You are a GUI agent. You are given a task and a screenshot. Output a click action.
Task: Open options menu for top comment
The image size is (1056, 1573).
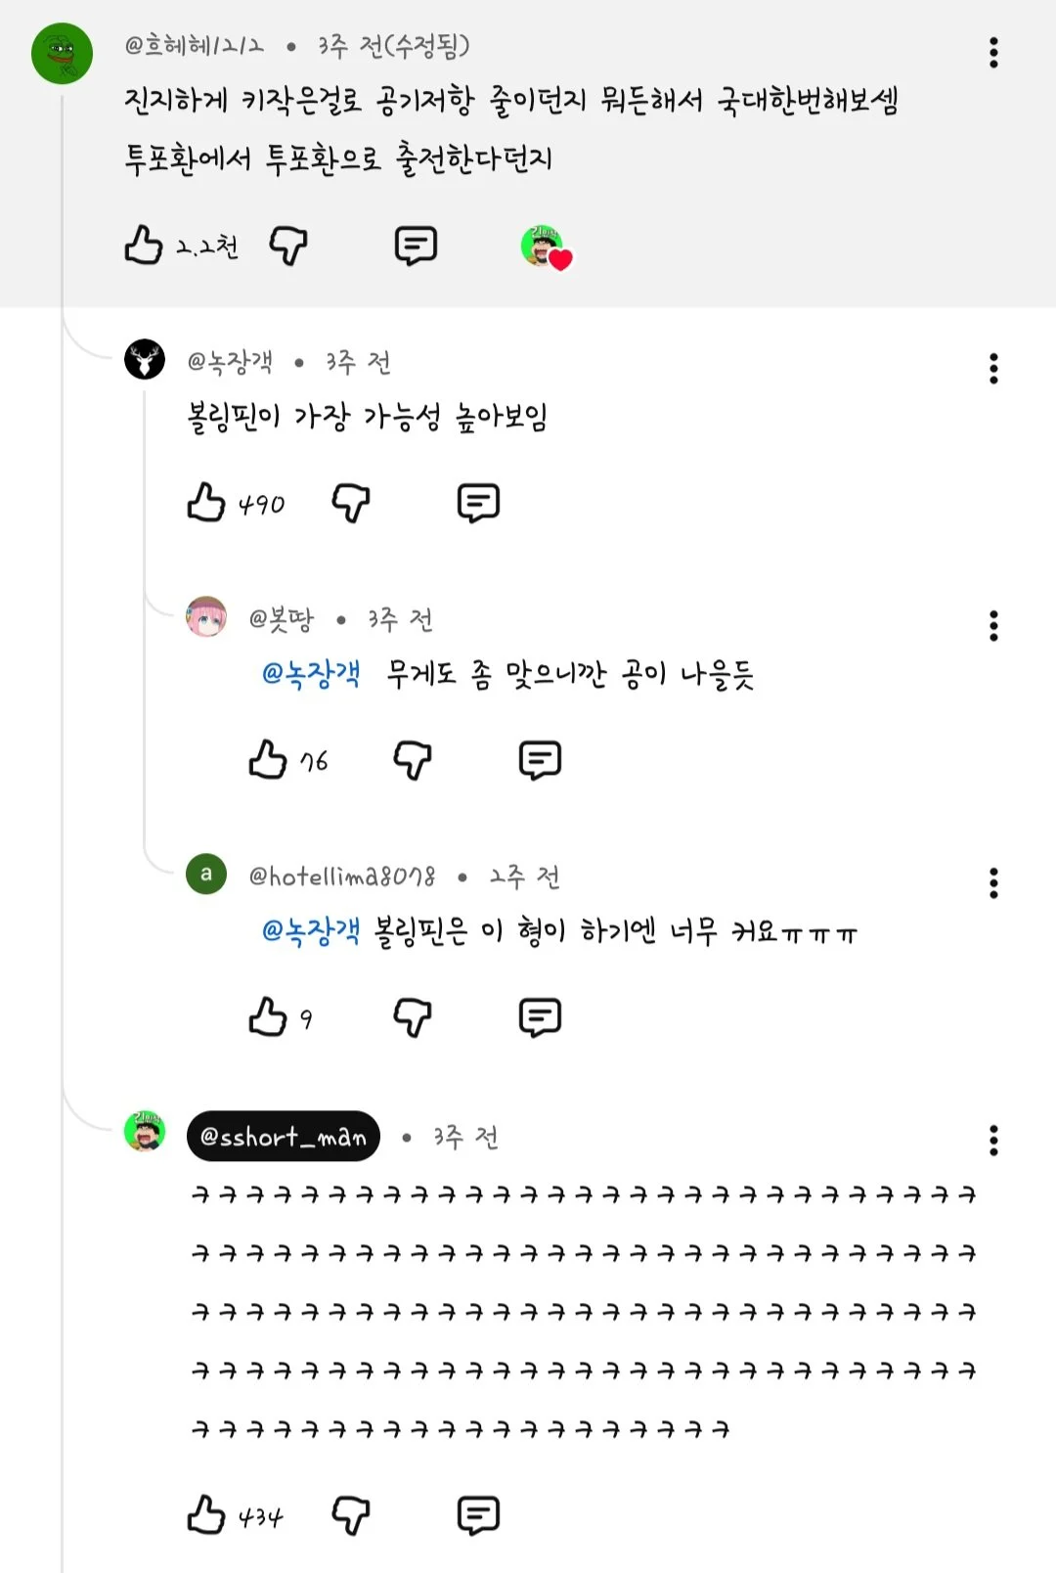[993, 53]
